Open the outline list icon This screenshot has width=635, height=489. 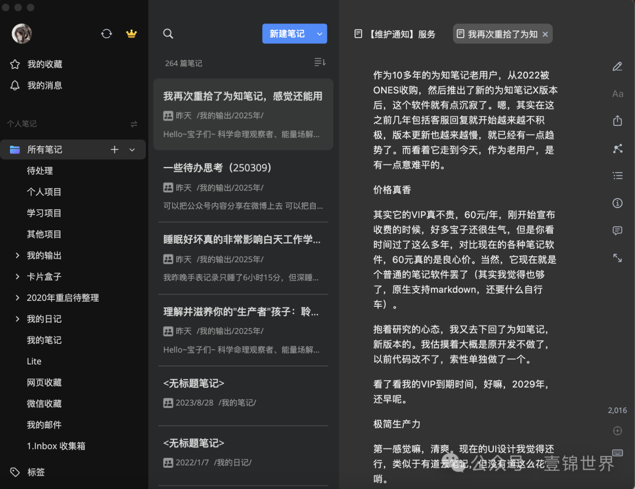617,176
